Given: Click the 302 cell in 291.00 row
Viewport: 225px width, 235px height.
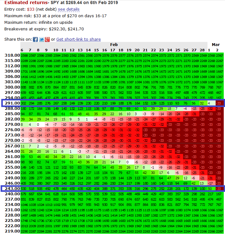Looking at the screenshot, I should click(x=23, y=103).
